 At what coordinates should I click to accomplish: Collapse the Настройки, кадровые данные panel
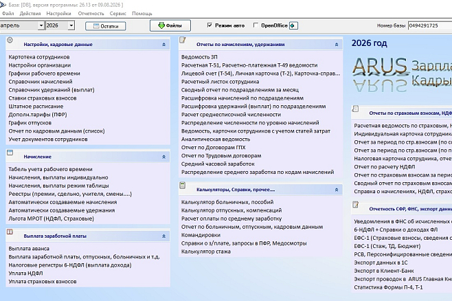[163, 45]
